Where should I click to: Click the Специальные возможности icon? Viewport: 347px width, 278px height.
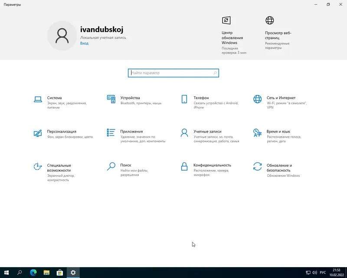pos(38,166)
